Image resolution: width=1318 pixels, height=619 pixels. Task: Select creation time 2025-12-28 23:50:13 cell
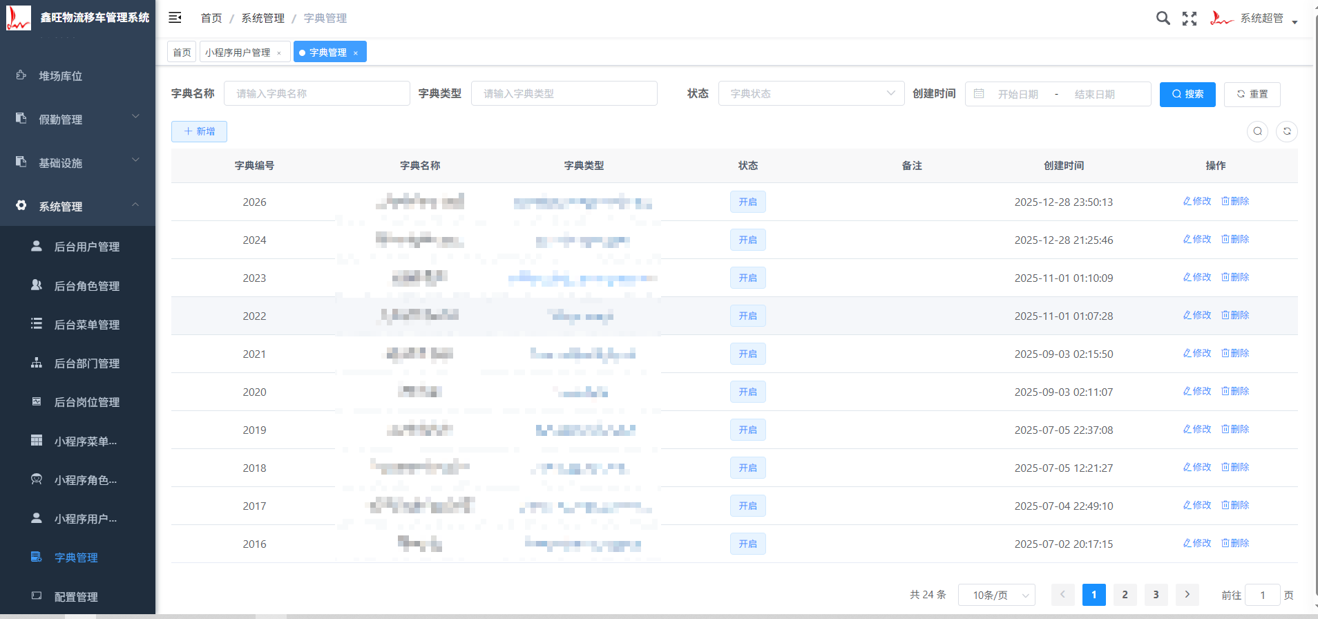tap(1064, 202)
